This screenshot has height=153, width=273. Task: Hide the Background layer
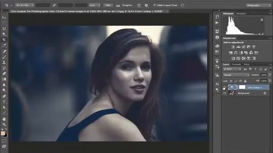pos(224,93)
